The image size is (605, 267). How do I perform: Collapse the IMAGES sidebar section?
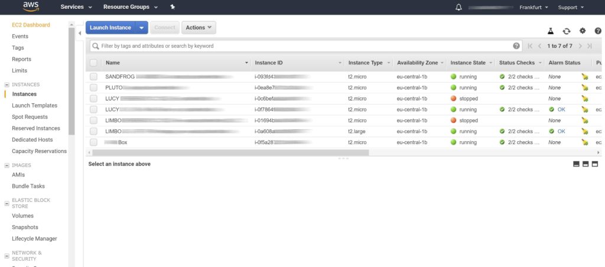click(x=6, y=165)
